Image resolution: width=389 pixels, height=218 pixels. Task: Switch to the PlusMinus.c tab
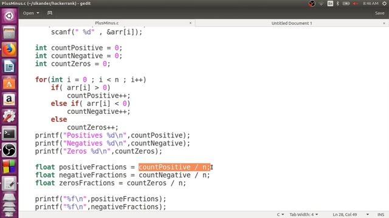[x=107, y=23]
